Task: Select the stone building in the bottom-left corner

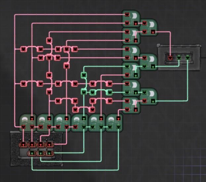Action: tap(36, 149)
